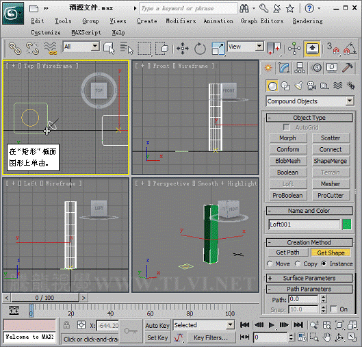The height and width of the screenshot is (347, 362).
Task: Open the Favorites star icon
Action: click(290, 8)
